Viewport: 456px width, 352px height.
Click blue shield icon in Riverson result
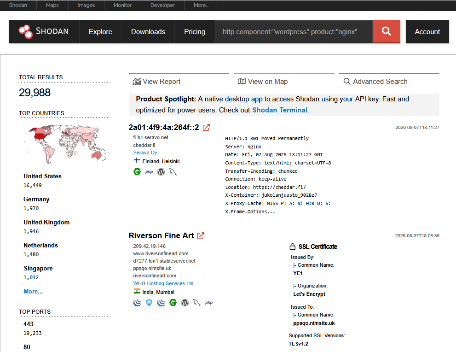[x=149, y=303]
